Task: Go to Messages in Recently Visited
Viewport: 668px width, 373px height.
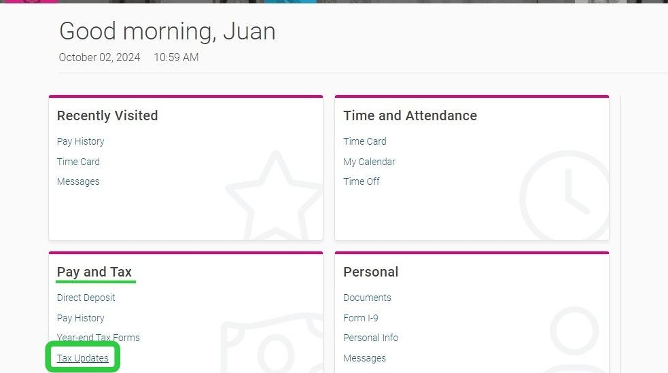Action: tap(78, 181)
